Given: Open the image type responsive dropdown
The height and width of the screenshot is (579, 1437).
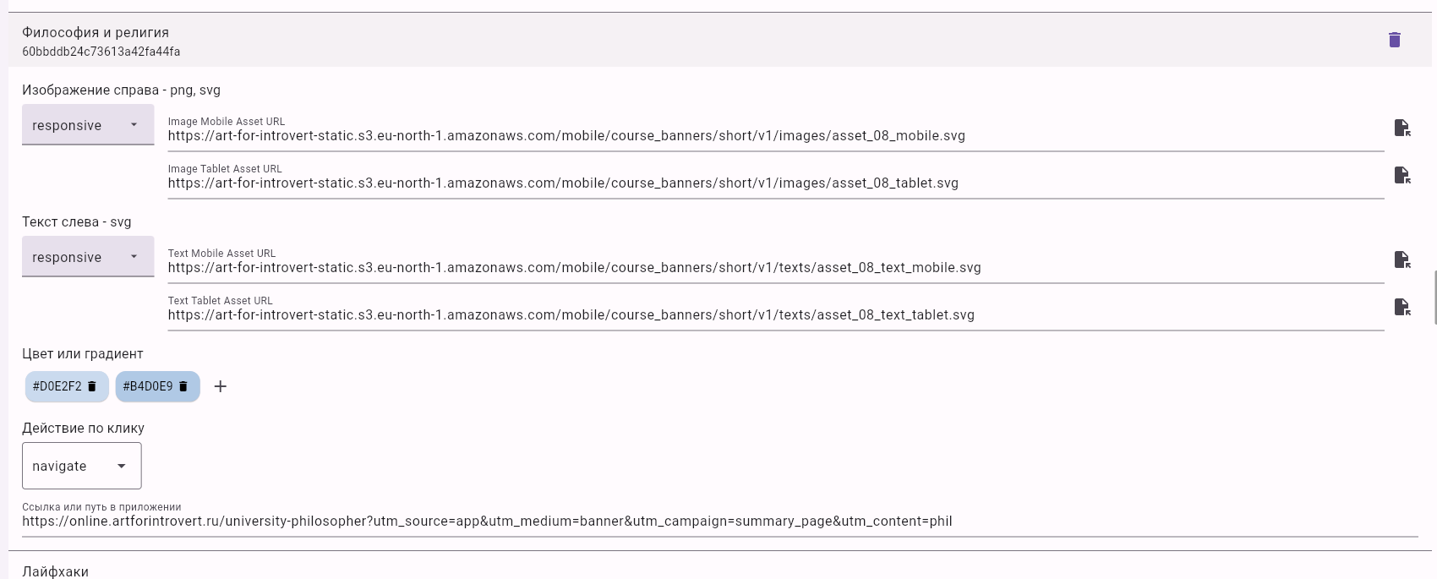Looking at the screenshot, I should [x=88, y=125].
